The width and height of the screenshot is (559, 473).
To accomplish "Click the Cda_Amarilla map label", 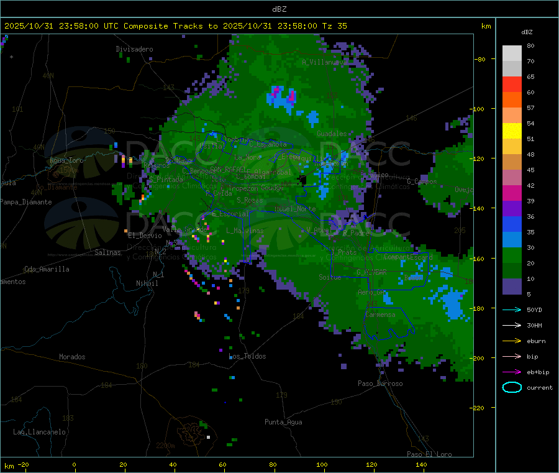I will tap(47, 269).
